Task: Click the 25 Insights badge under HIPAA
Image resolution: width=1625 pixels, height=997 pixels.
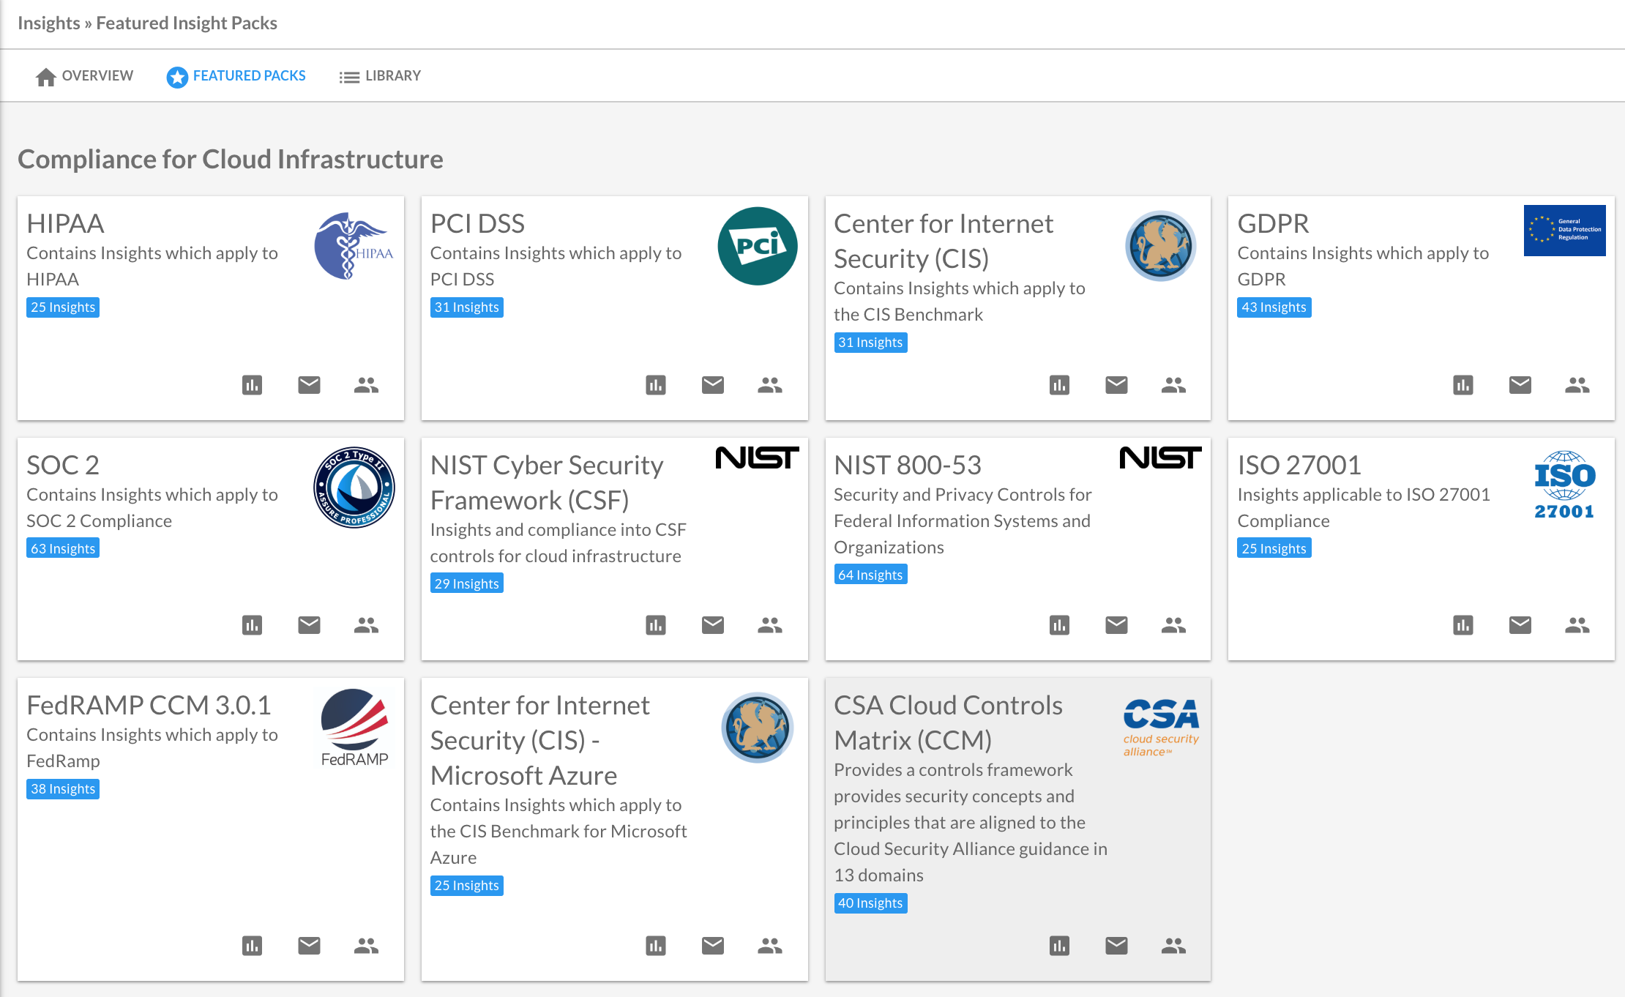Action: (x=63, y=307)
